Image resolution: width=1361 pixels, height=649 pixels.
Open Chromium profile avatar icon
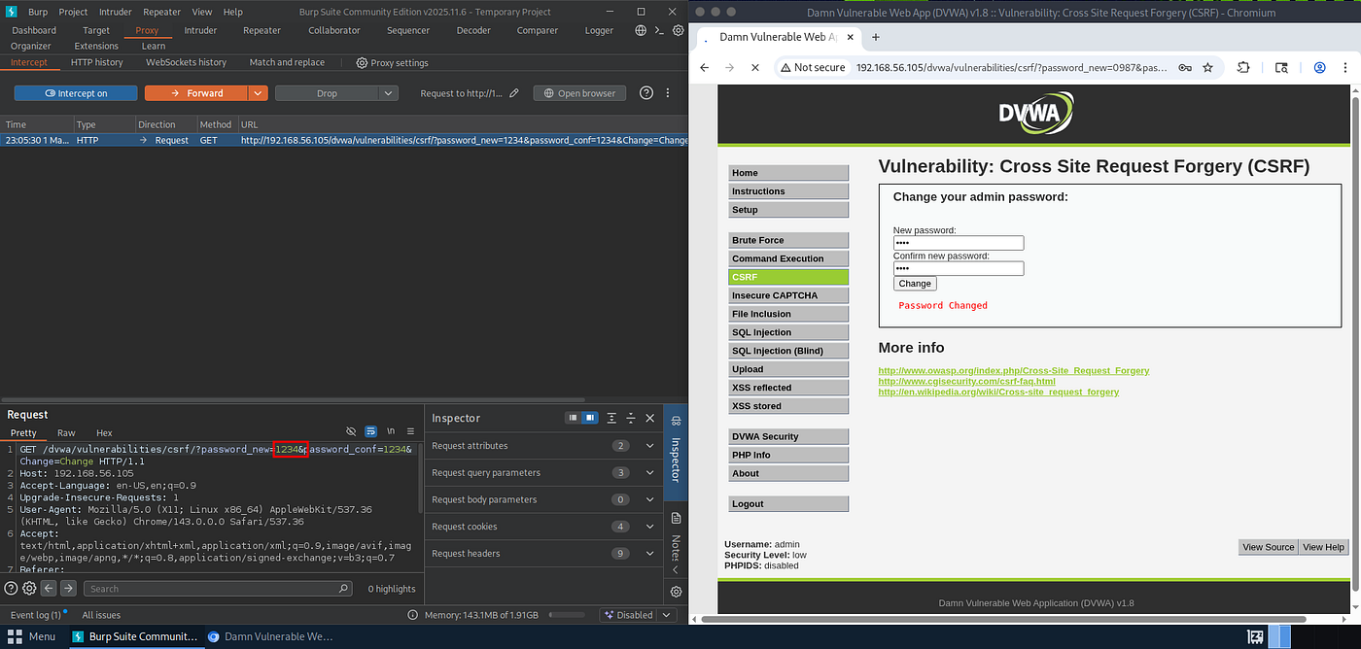(x=1320, y=68)
